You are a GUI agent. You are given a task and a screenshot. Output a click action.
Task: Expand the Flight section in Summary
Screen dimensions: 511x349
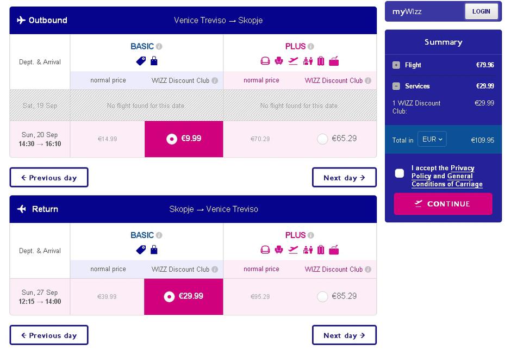(396, 65)
